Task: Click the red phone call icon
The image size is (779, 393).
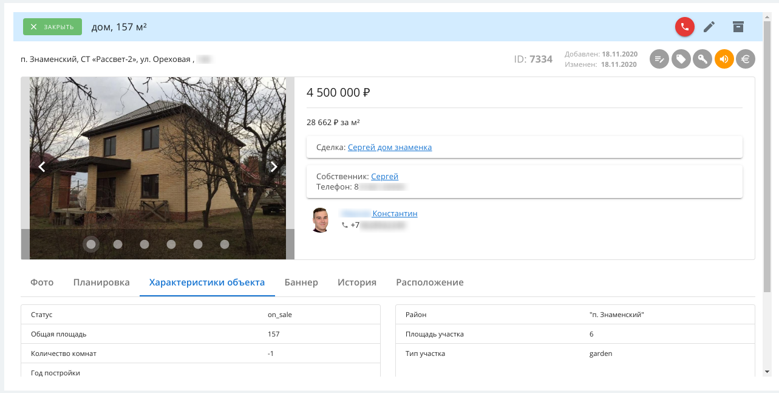Action: (x=685, y=27)
